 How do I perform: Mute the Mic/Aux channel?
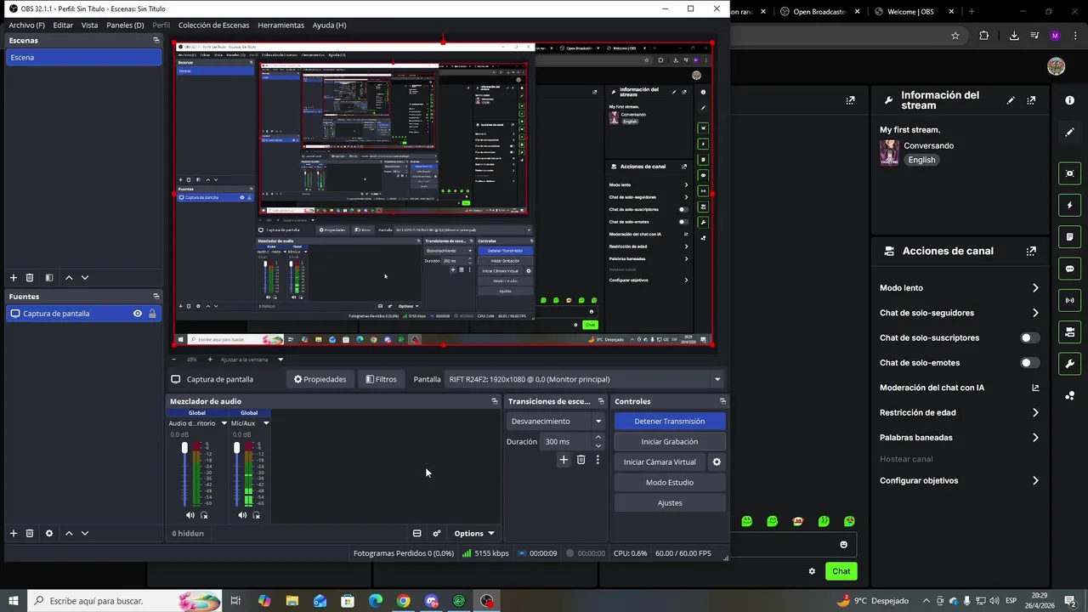tap(242, 515)
